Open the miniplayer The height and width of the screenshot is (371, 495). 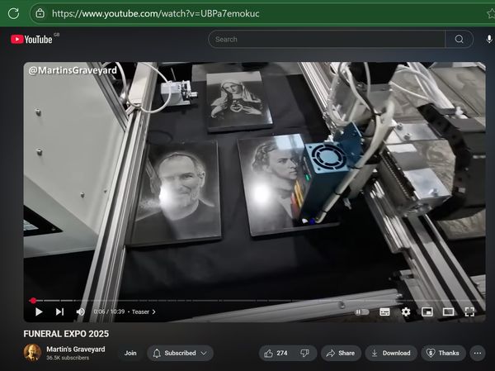(427, 312)
